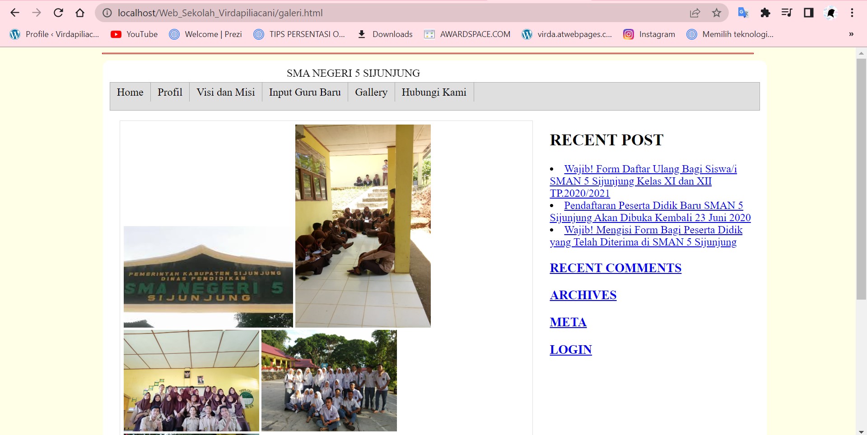
Task: Expand hidden bookmarks with double chevron
Action: 851,34
